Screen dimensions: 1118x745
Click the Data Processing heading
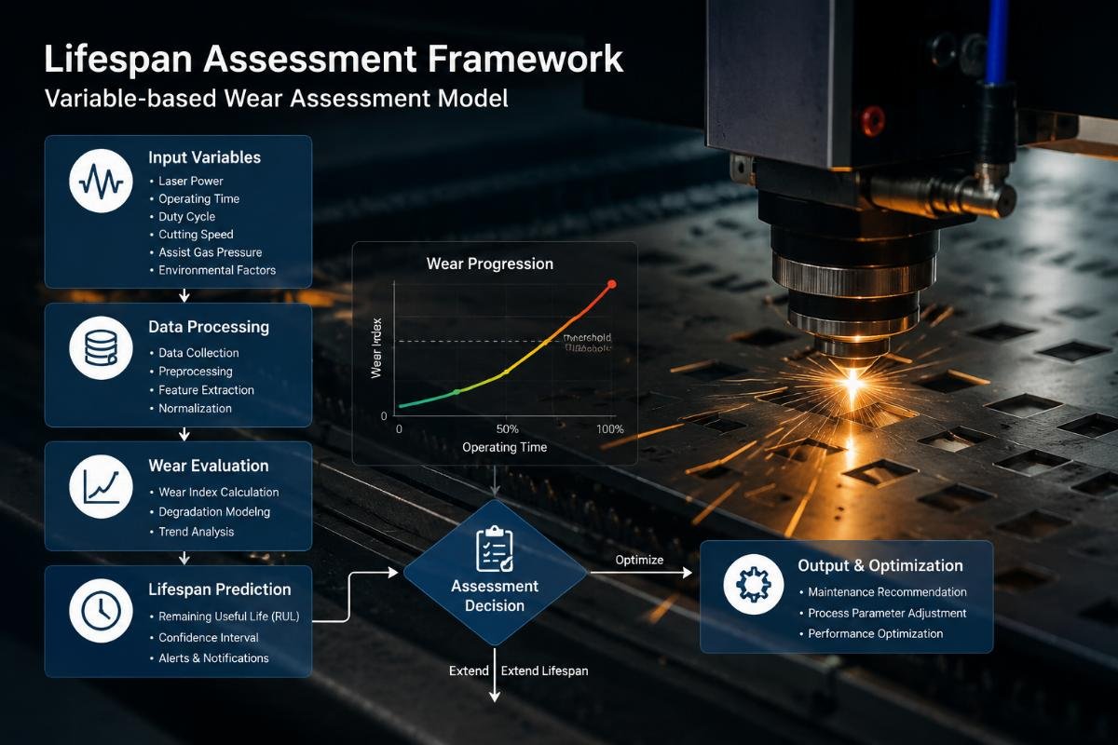[x=209, y=327]
